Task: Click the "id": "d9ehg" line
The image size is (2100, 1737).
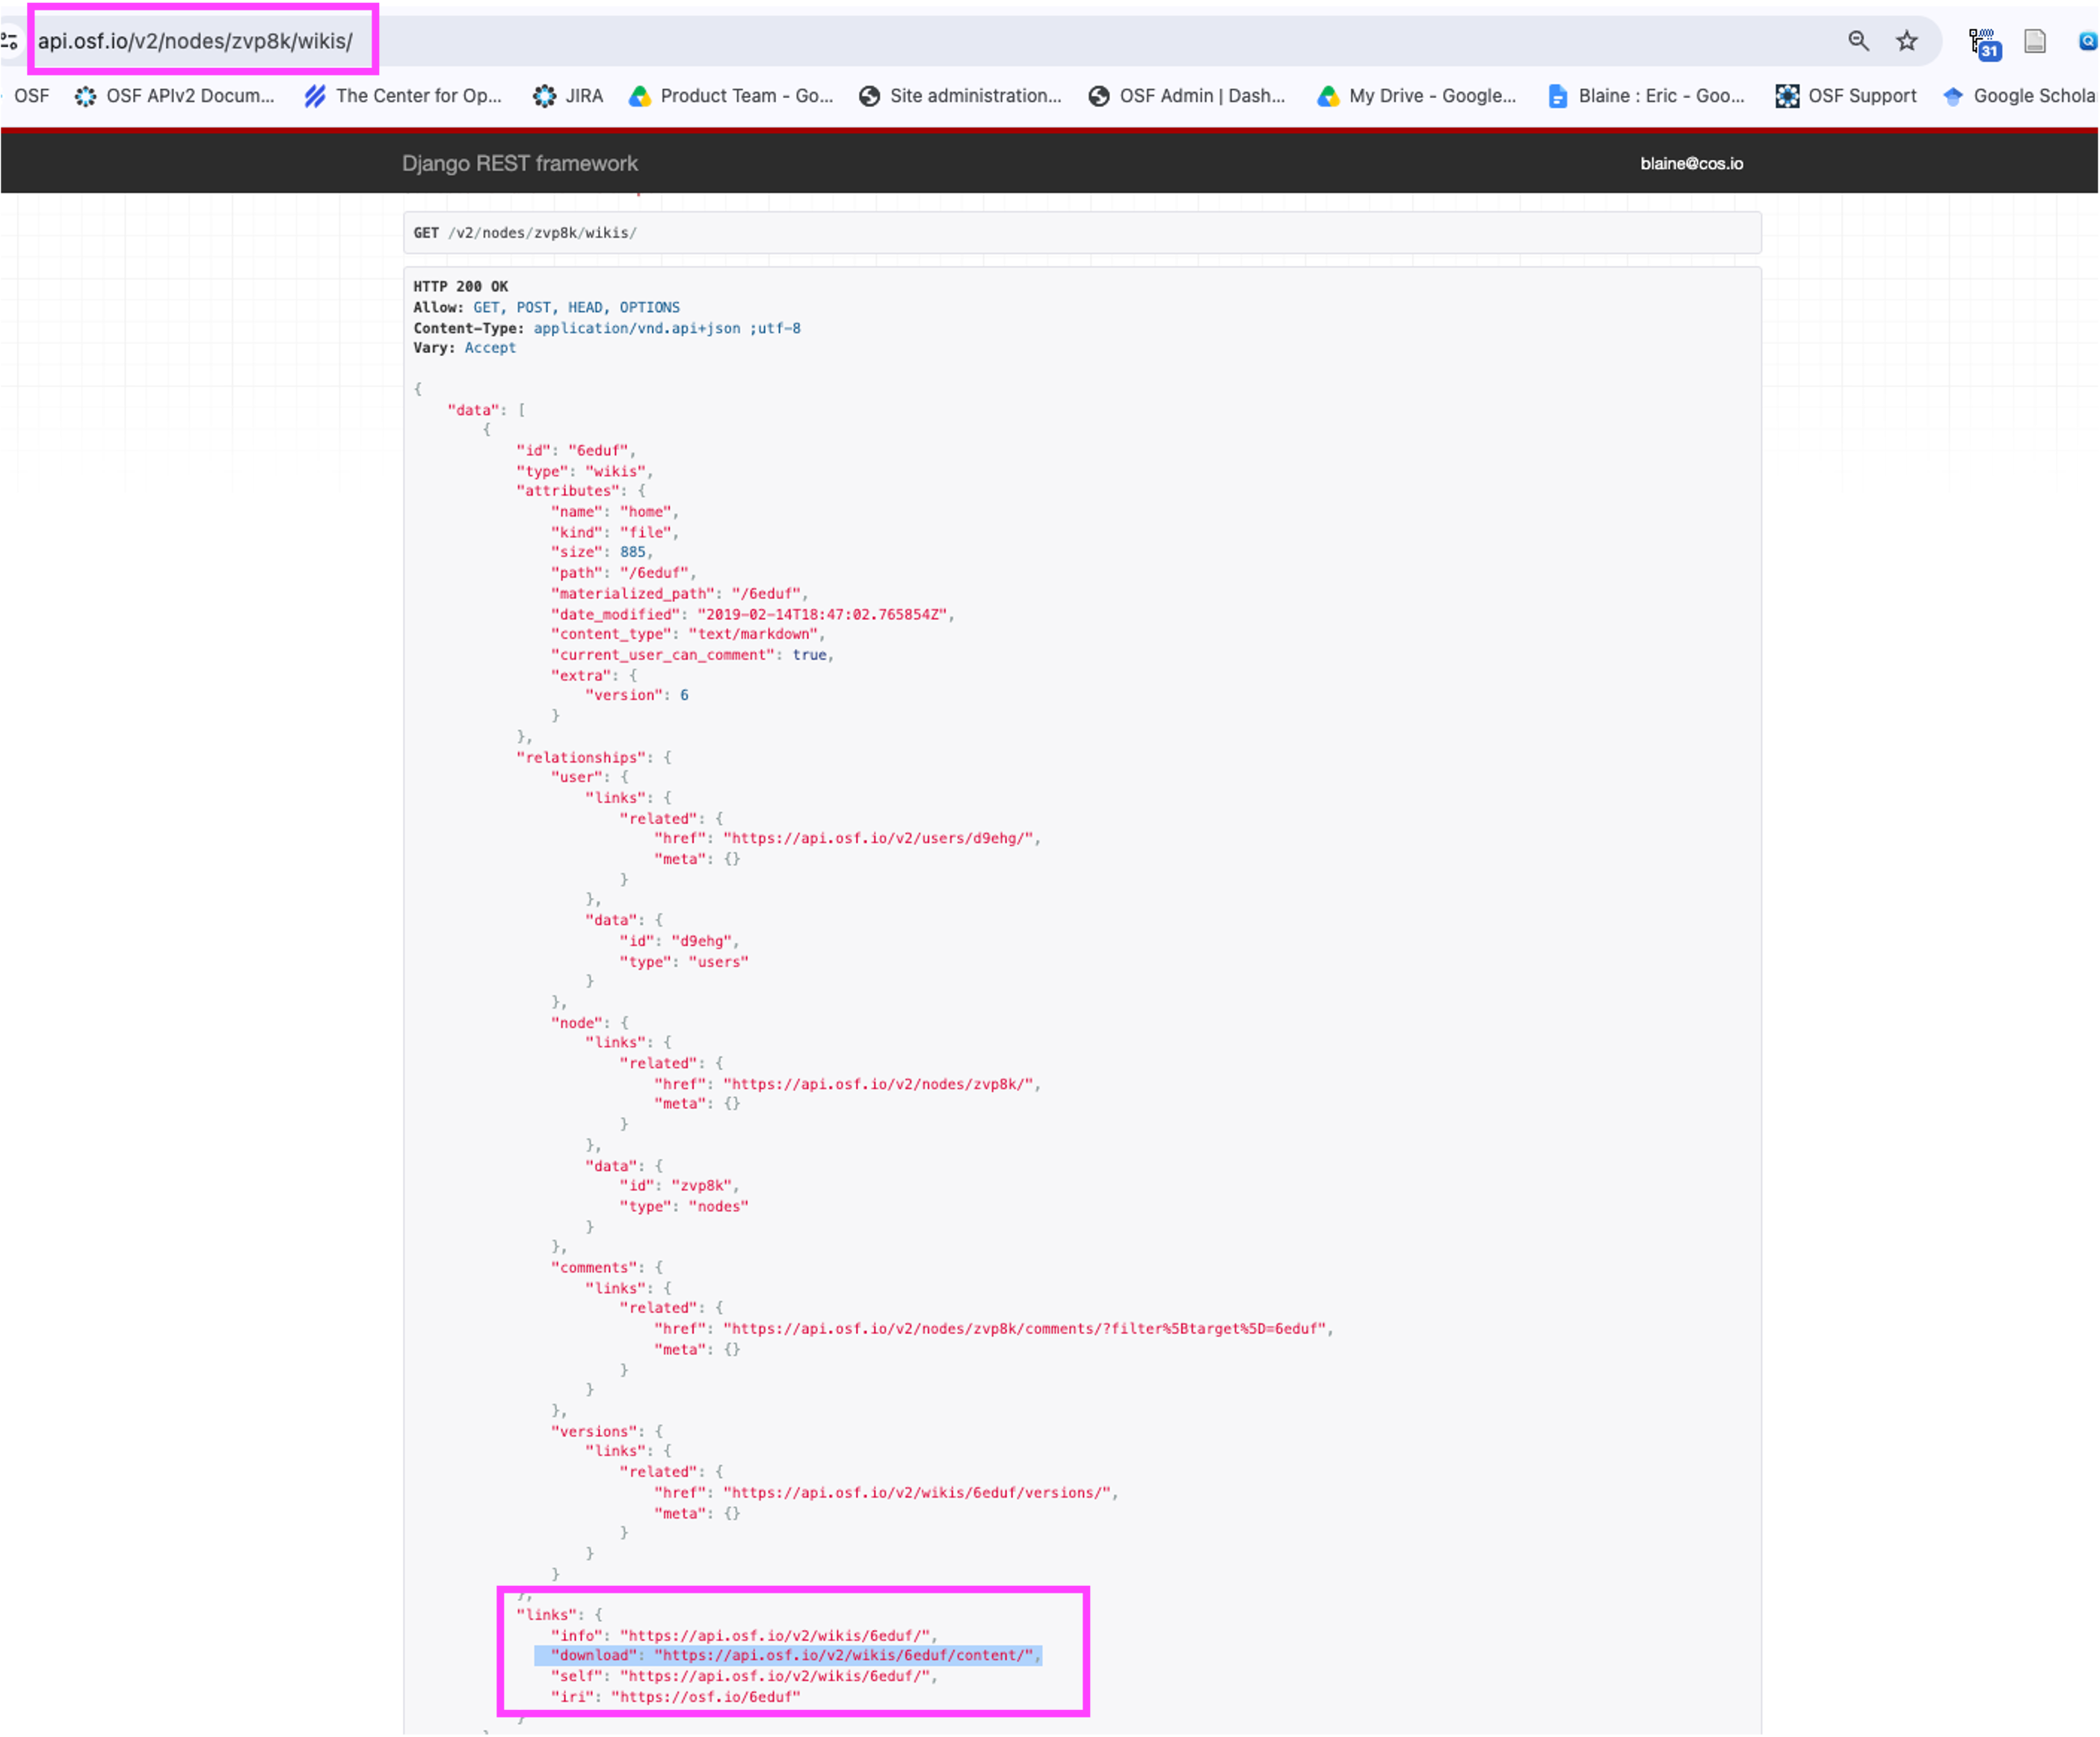Action: (x=680, y=941)
